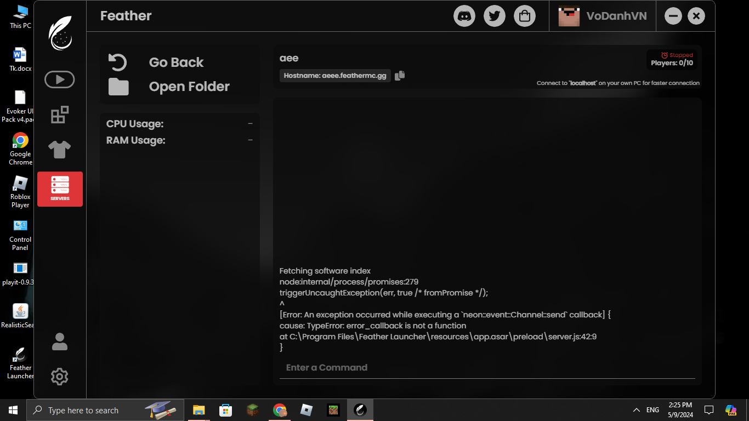Focus the Enter a Command input field
Viewport: 749px width, 421px height.
point(487,368)
